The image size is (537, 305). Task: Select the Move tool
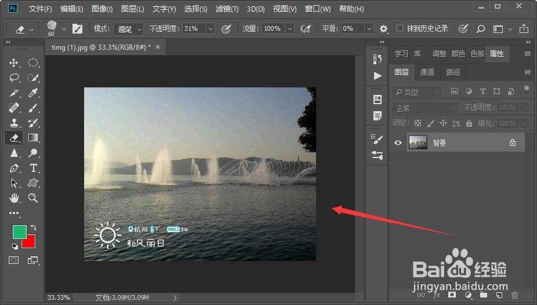pyautogui.click(x=14, y=63)
